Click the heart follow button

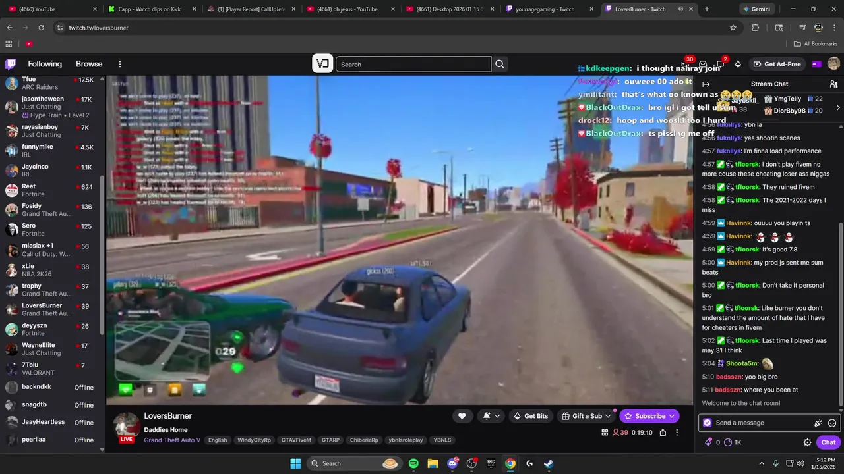pos(462,416)
